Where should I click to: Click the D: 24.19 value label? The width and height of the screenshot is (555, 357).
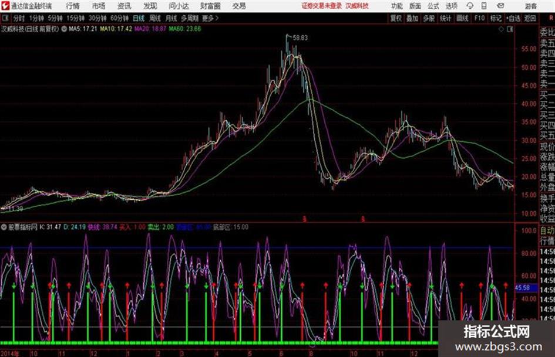[75, 227]
